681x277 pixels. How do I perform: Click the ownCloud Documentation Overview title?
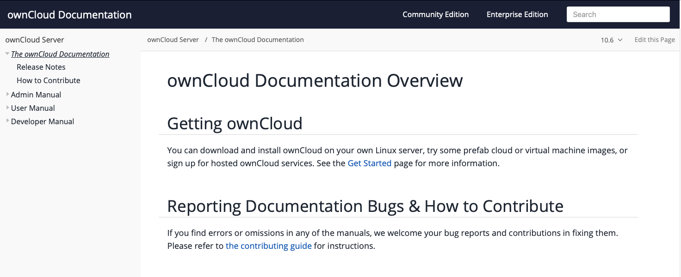click(315, 81)
